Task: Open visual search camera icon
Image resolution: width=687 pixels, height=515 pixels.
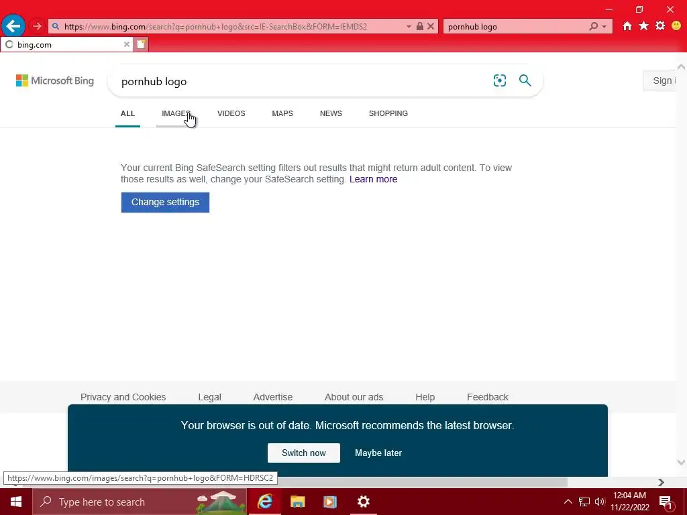Action: coord(499,80)
